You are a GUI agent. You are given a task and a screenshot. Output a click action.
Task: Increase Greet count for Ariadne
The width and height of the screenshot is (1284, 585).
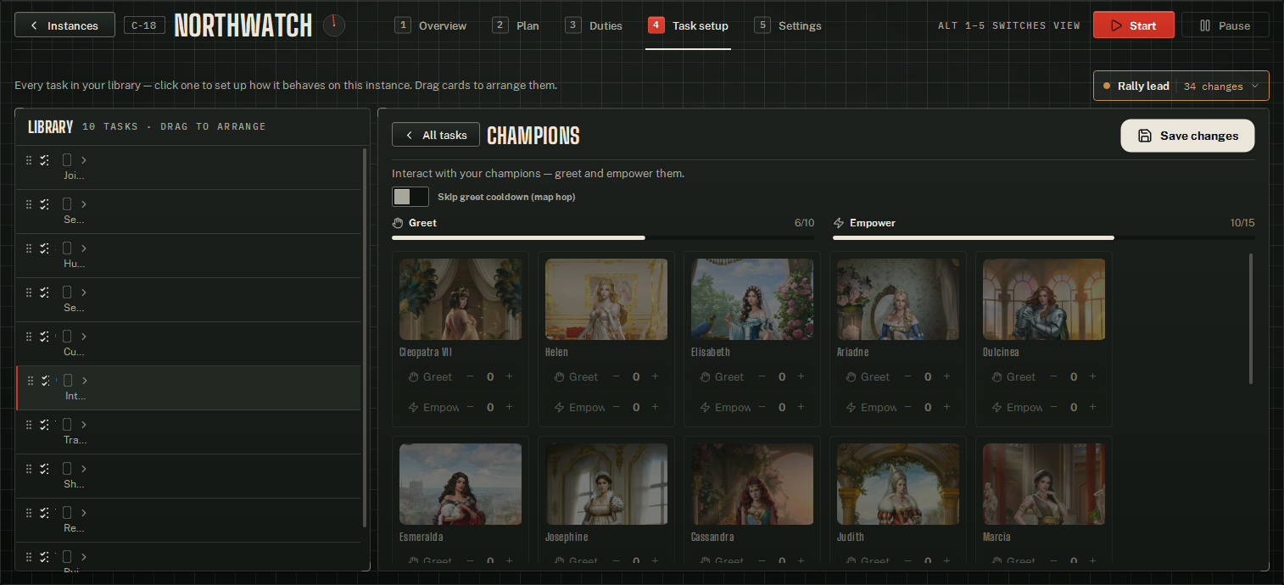(947, 376)
